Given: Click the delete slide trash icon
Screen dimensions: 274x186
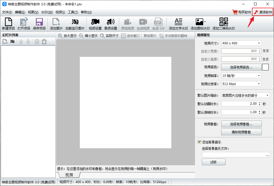Looking at the screenshot, I should point(37,41).
